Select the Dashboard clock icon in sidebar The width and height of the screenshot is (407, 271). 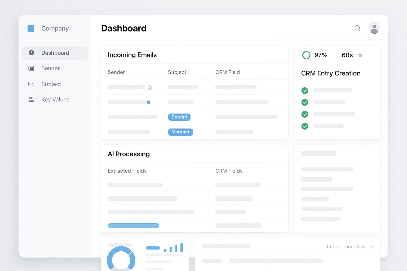[31, 53]
